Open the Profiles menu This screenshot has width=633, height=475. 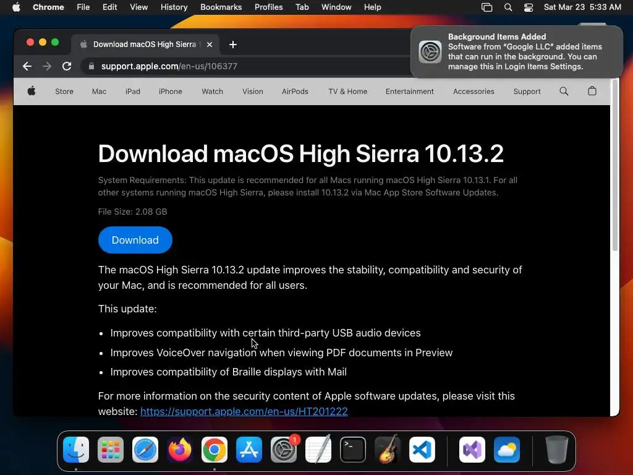(268, 7)
